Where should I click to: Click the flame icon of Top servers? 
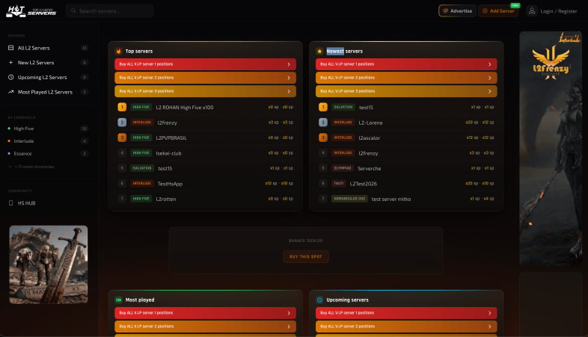118,51
